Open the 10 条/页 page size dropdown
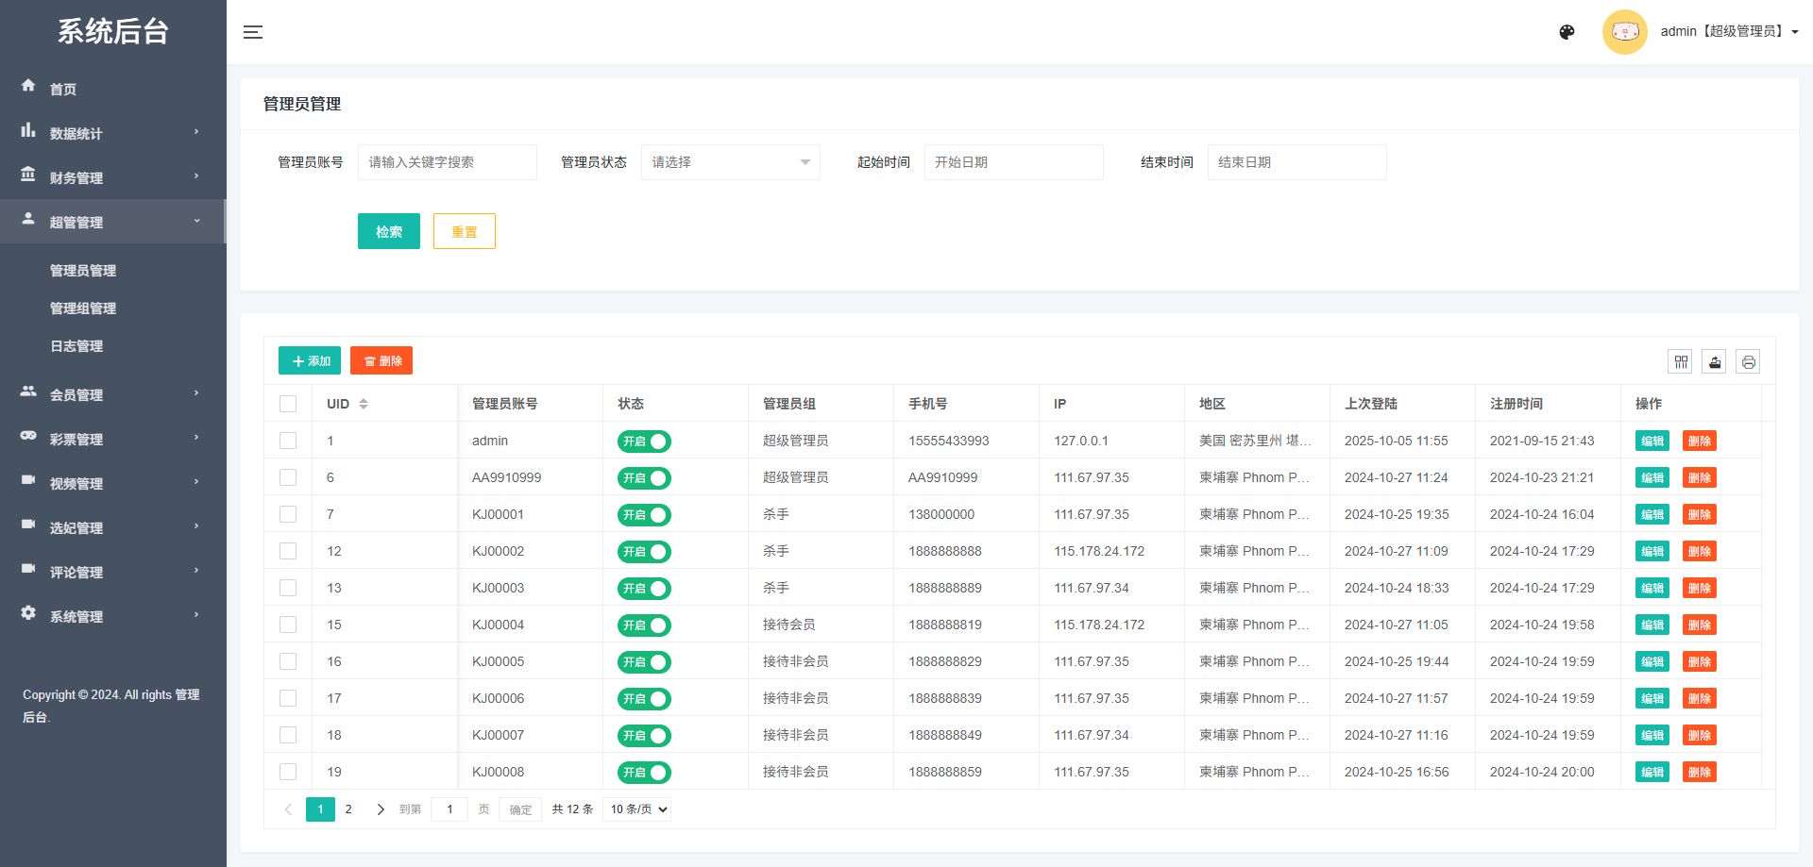 pos(638,809)
